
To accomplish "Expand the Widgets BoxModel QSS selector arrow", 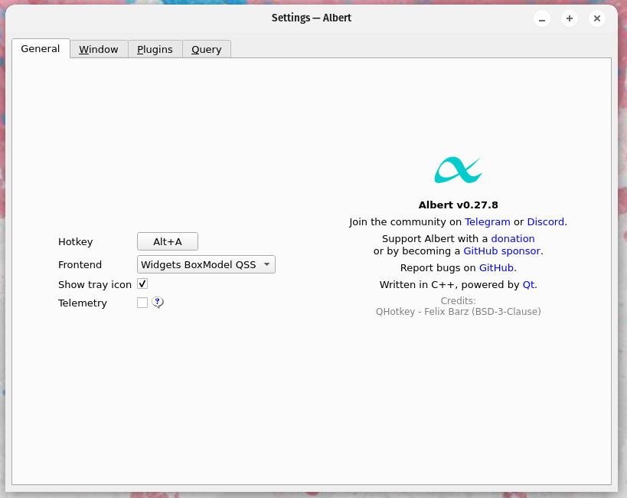I will point(266,264).
